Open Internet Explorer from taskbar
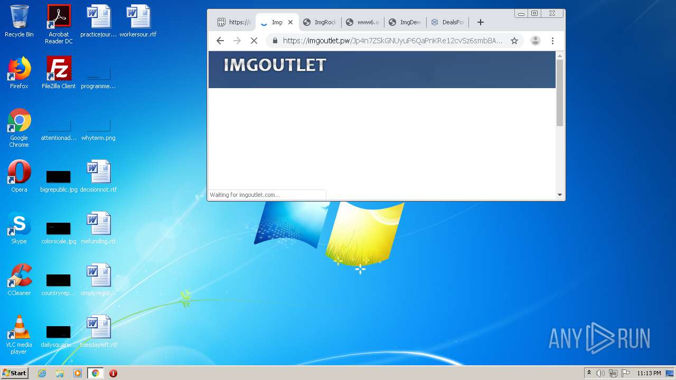This screenshot has width=676, height=380. [42, 373]
